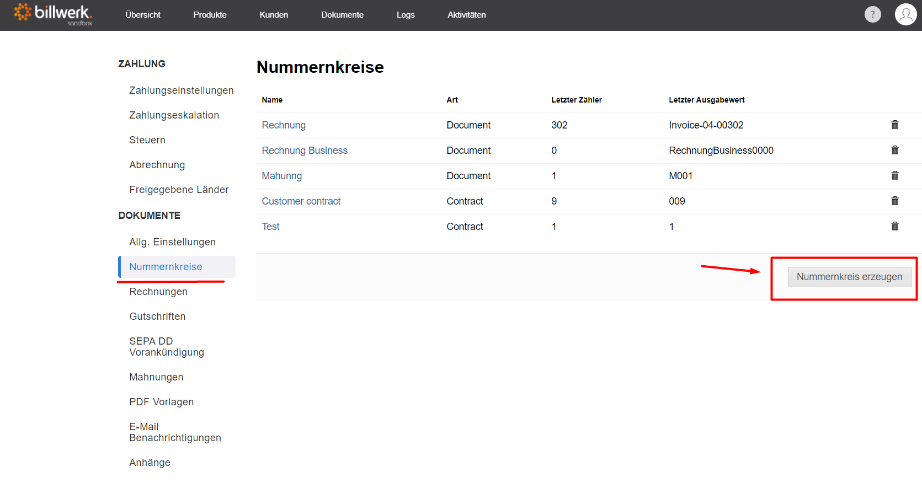
Task: Delete the Test number range
Action: coord(895,226)
